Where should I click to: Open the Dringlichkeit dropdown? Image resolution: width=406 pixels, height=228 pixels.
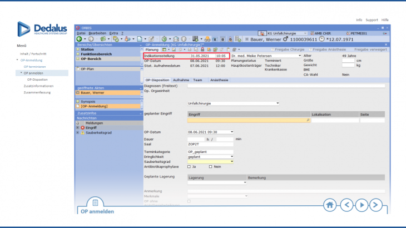[231, 156]
